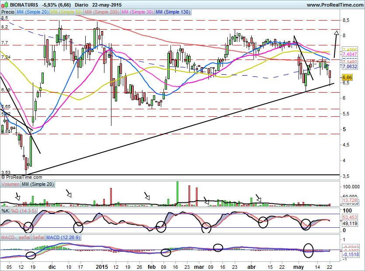Screen dimensions: 365x271
Task: Open the www.ProRealTime.com link
Action: pos(334,5)
